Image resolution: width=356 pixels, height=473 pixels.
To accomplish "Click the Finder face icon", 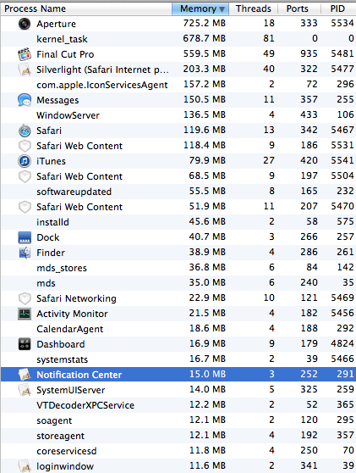I will tap(25, 253).
